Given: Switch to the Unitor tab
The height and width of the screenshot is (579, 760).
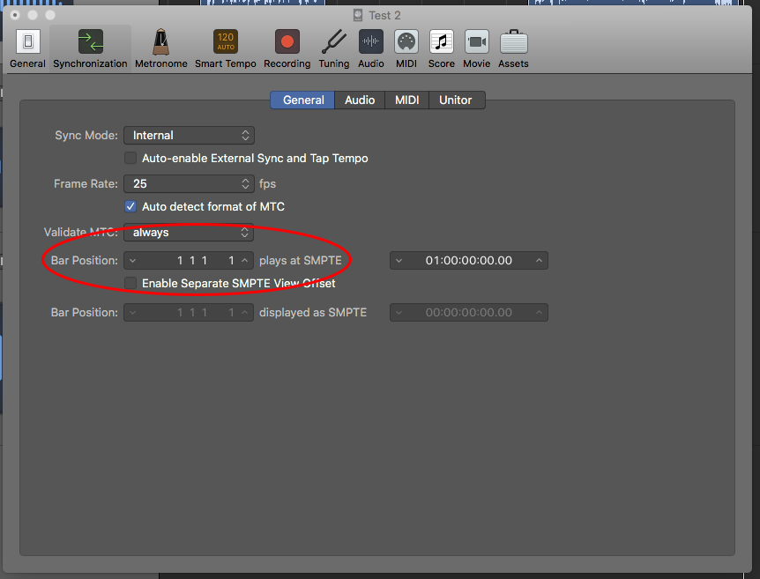Looking at the screenshot, I should click(x=456, y=100).
